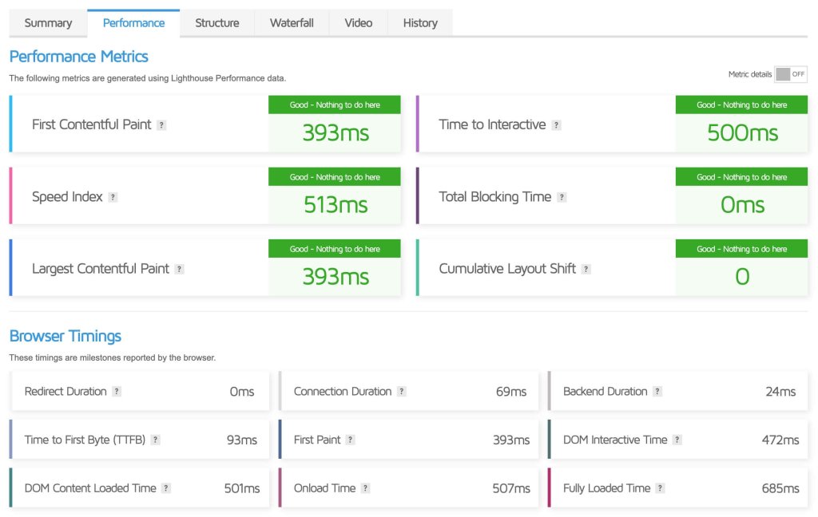Screen dimensions: 818x517
Task: Open help tooltip for Speed Index
Action: pos(113,197)
